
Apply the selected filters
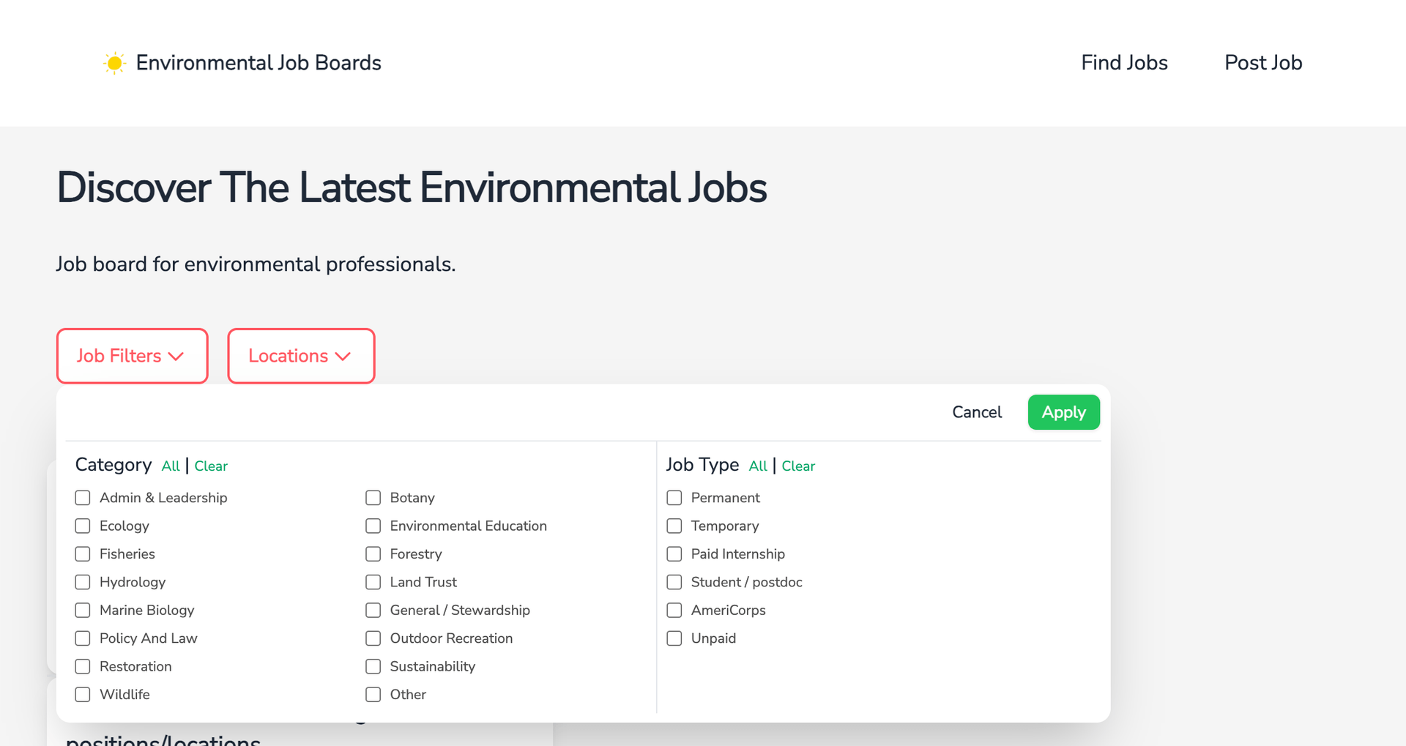1063,412
